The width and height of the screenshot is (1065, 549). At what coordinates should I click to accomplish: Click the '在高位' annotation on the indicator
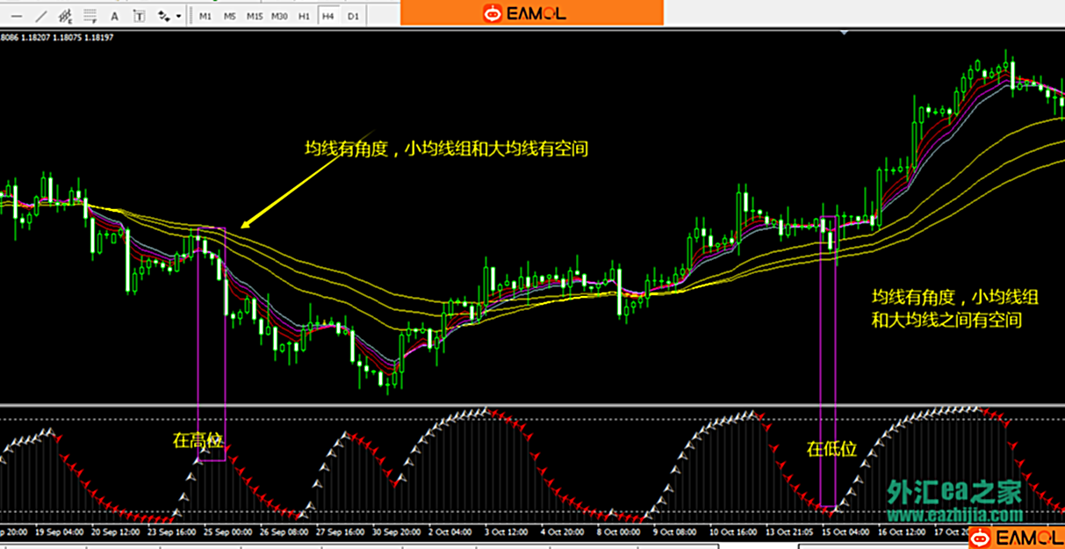pos(195,441)
